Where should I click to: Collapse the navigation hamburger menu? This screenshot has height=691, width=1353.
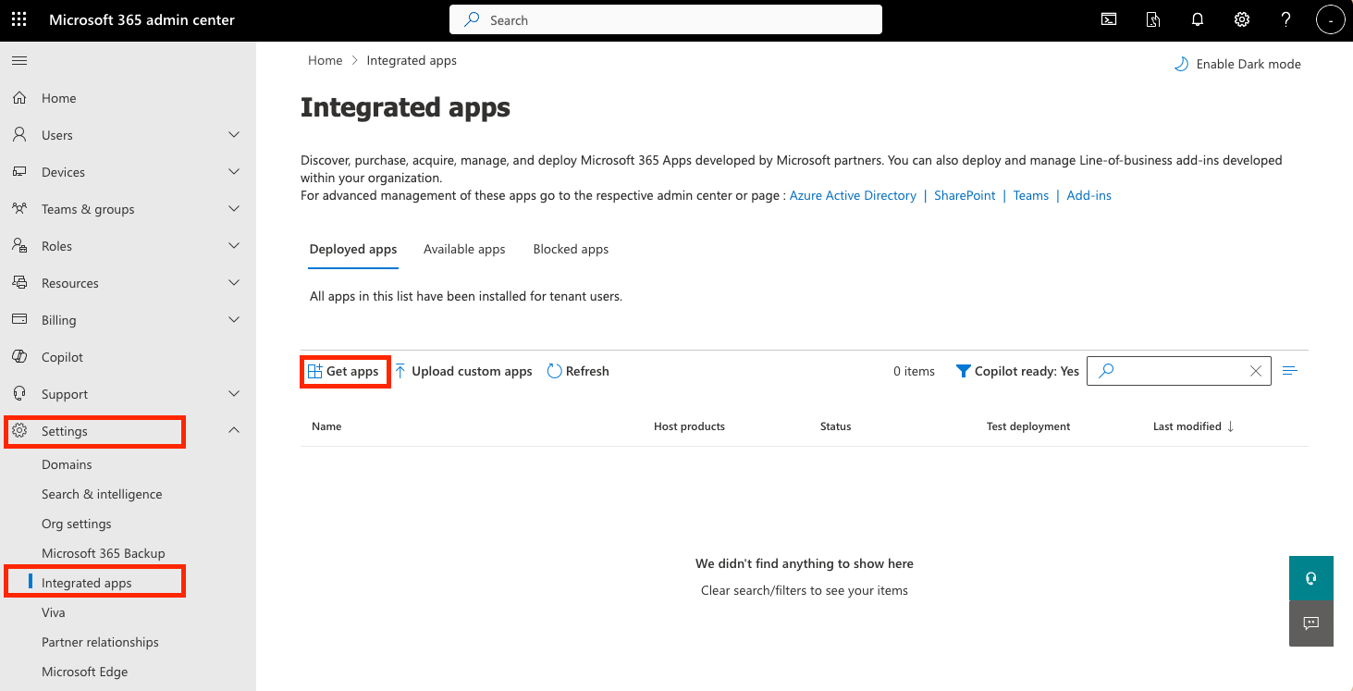coord(19,61)
